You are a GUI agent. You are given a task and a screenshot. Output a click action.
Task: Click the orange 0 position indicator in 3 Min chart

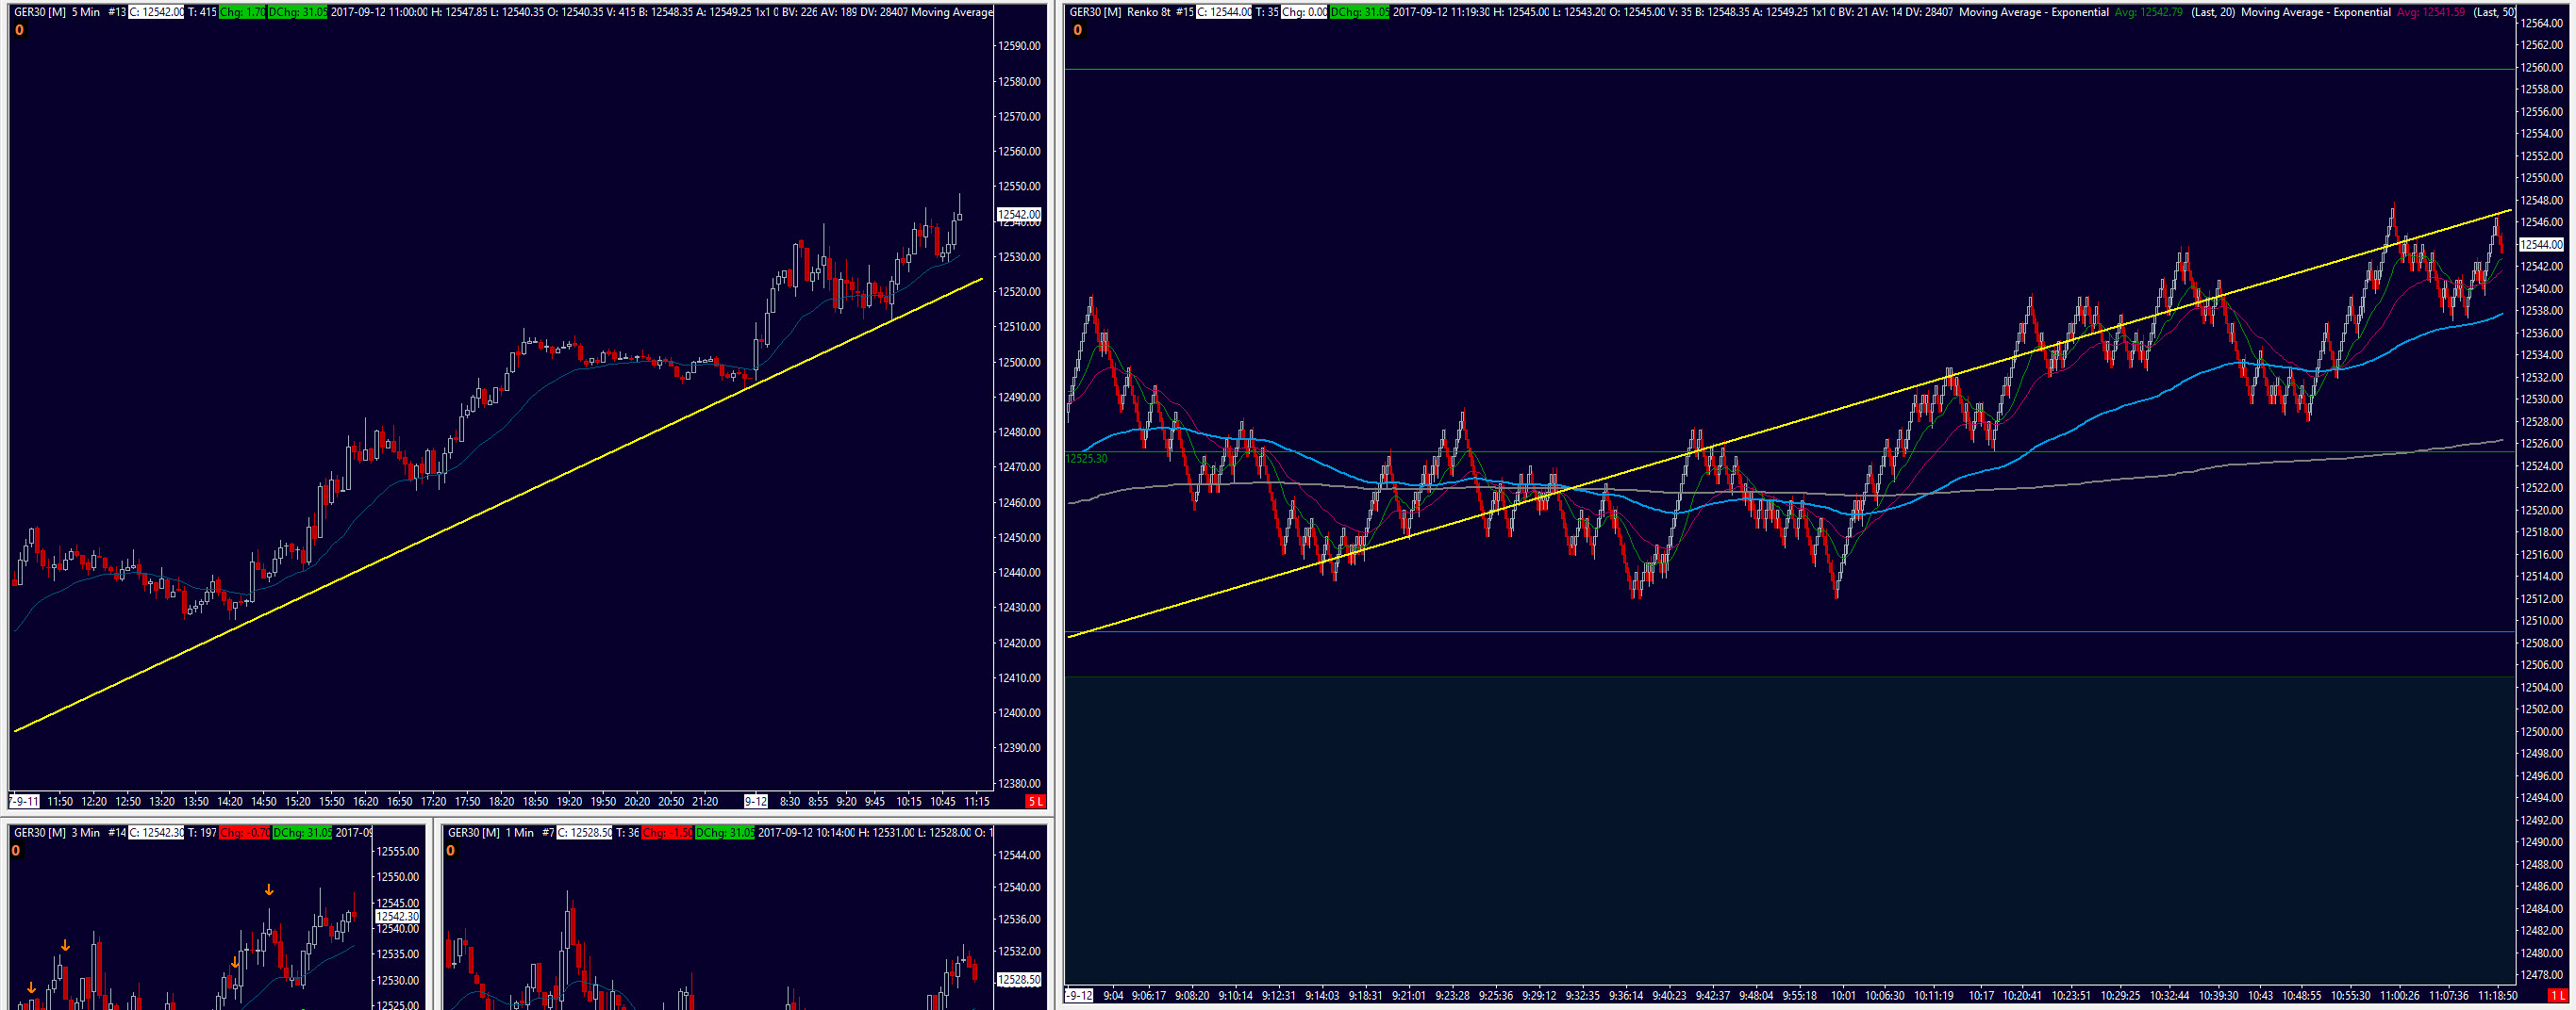(16, 851)
